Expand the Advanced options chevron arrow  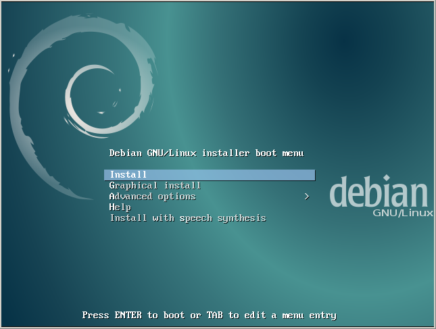click(307, 197)
